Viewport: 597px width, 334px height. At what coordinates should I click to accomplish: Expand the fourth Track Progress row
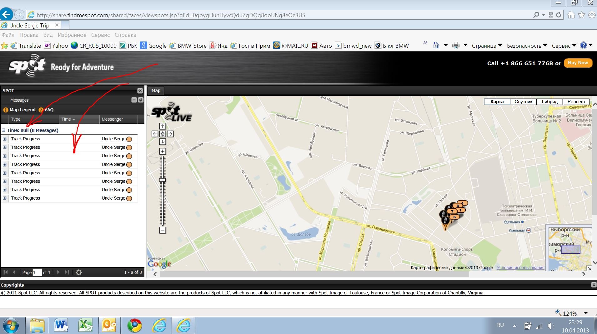point(5,164)
